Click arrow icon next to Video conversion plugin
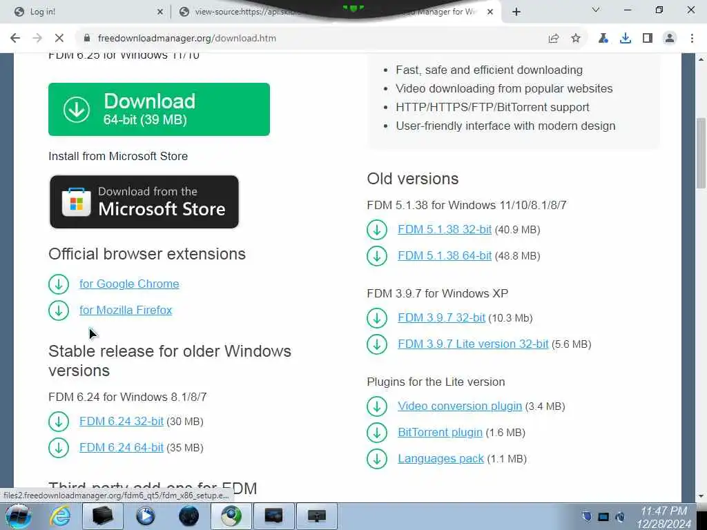The height and width of the screenshot is (530, 707). coord(377,406)
